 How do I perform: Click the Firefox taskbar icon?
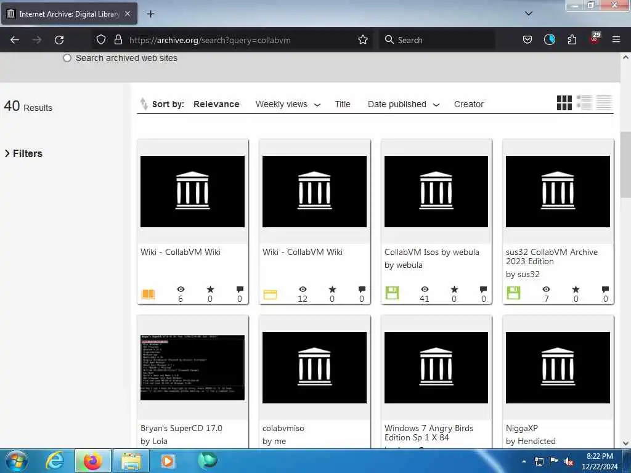92,461
